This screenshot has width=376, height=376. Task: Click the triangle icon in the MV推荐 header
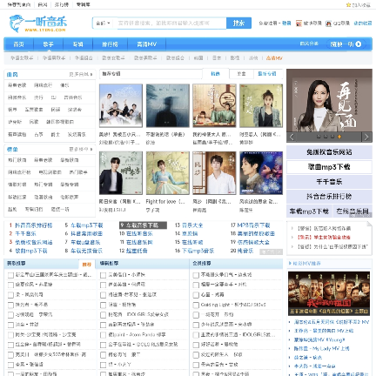point(290,263)
